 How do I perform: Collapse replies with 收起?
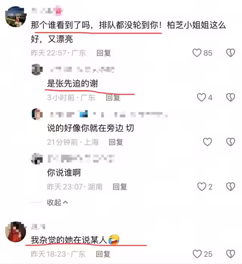tap(57, 202)
